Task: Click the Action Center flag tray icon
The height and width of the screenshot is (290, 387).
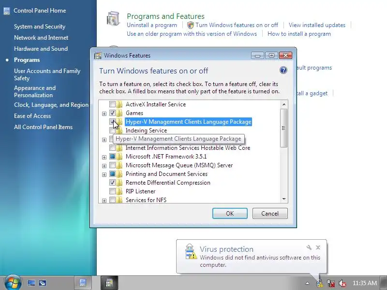Action: click(x=320, y=283)
